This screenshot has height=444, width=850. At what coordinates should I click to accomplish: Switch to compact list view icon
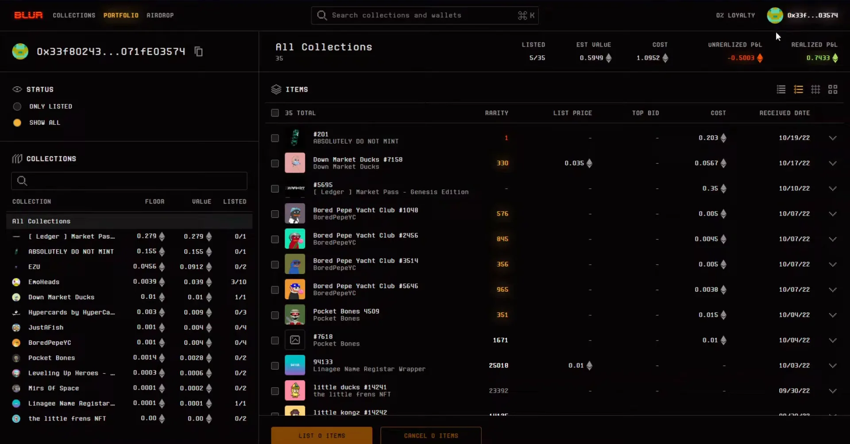tap(781, 89)
